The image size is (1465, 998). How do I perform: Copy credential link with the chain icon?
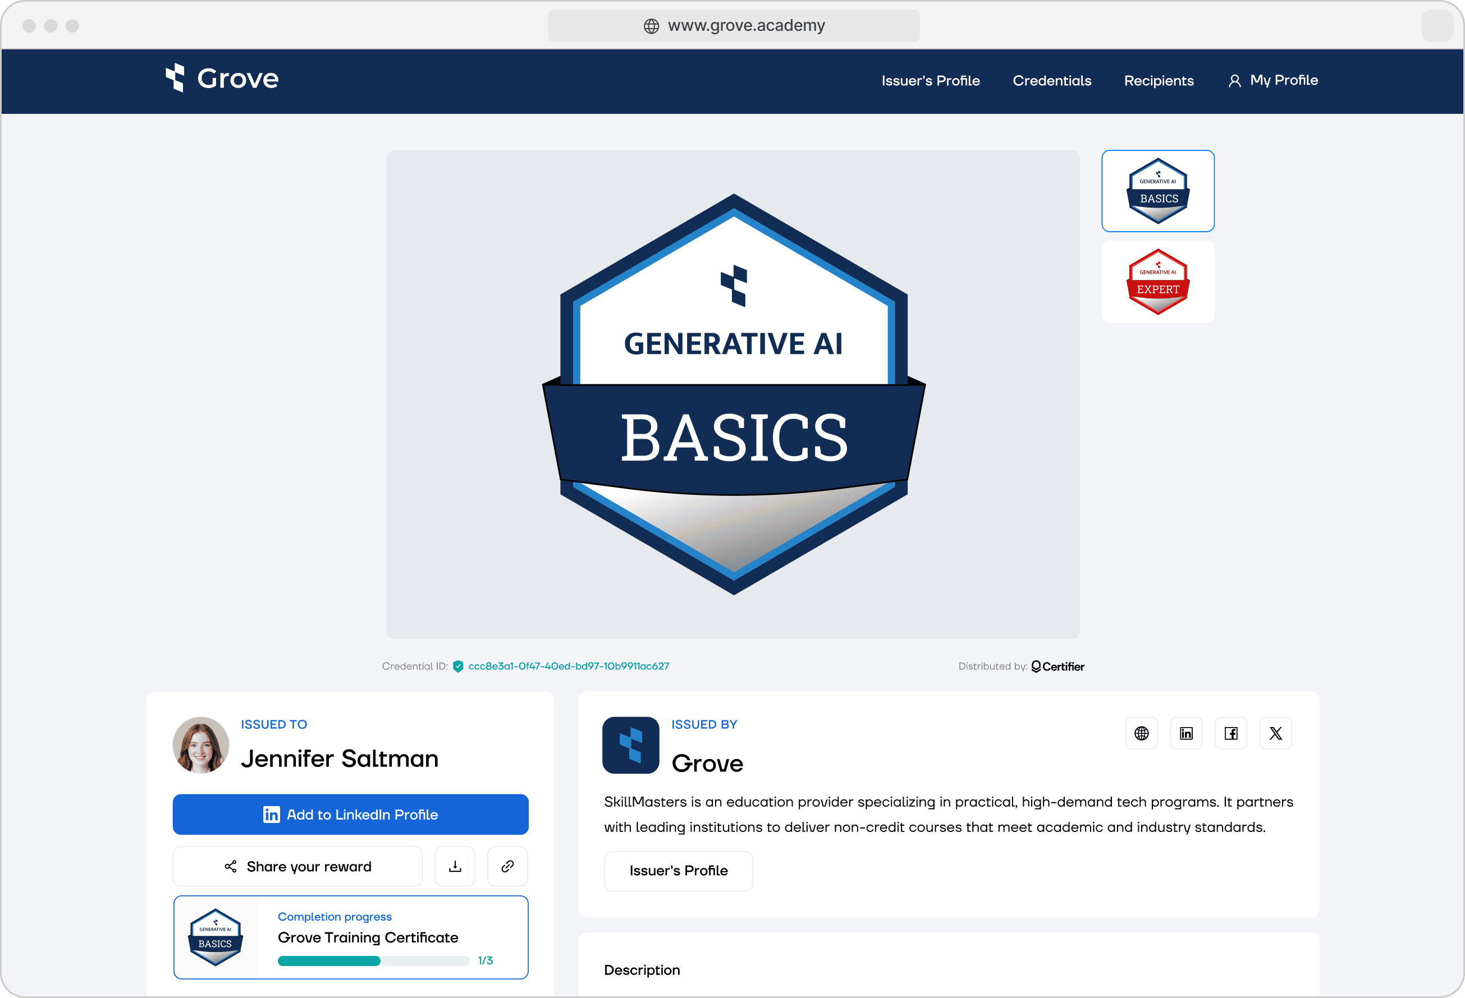coord(507,866)
